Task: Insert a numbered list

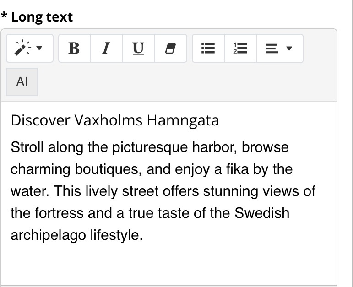Action: tap(240, 48)
